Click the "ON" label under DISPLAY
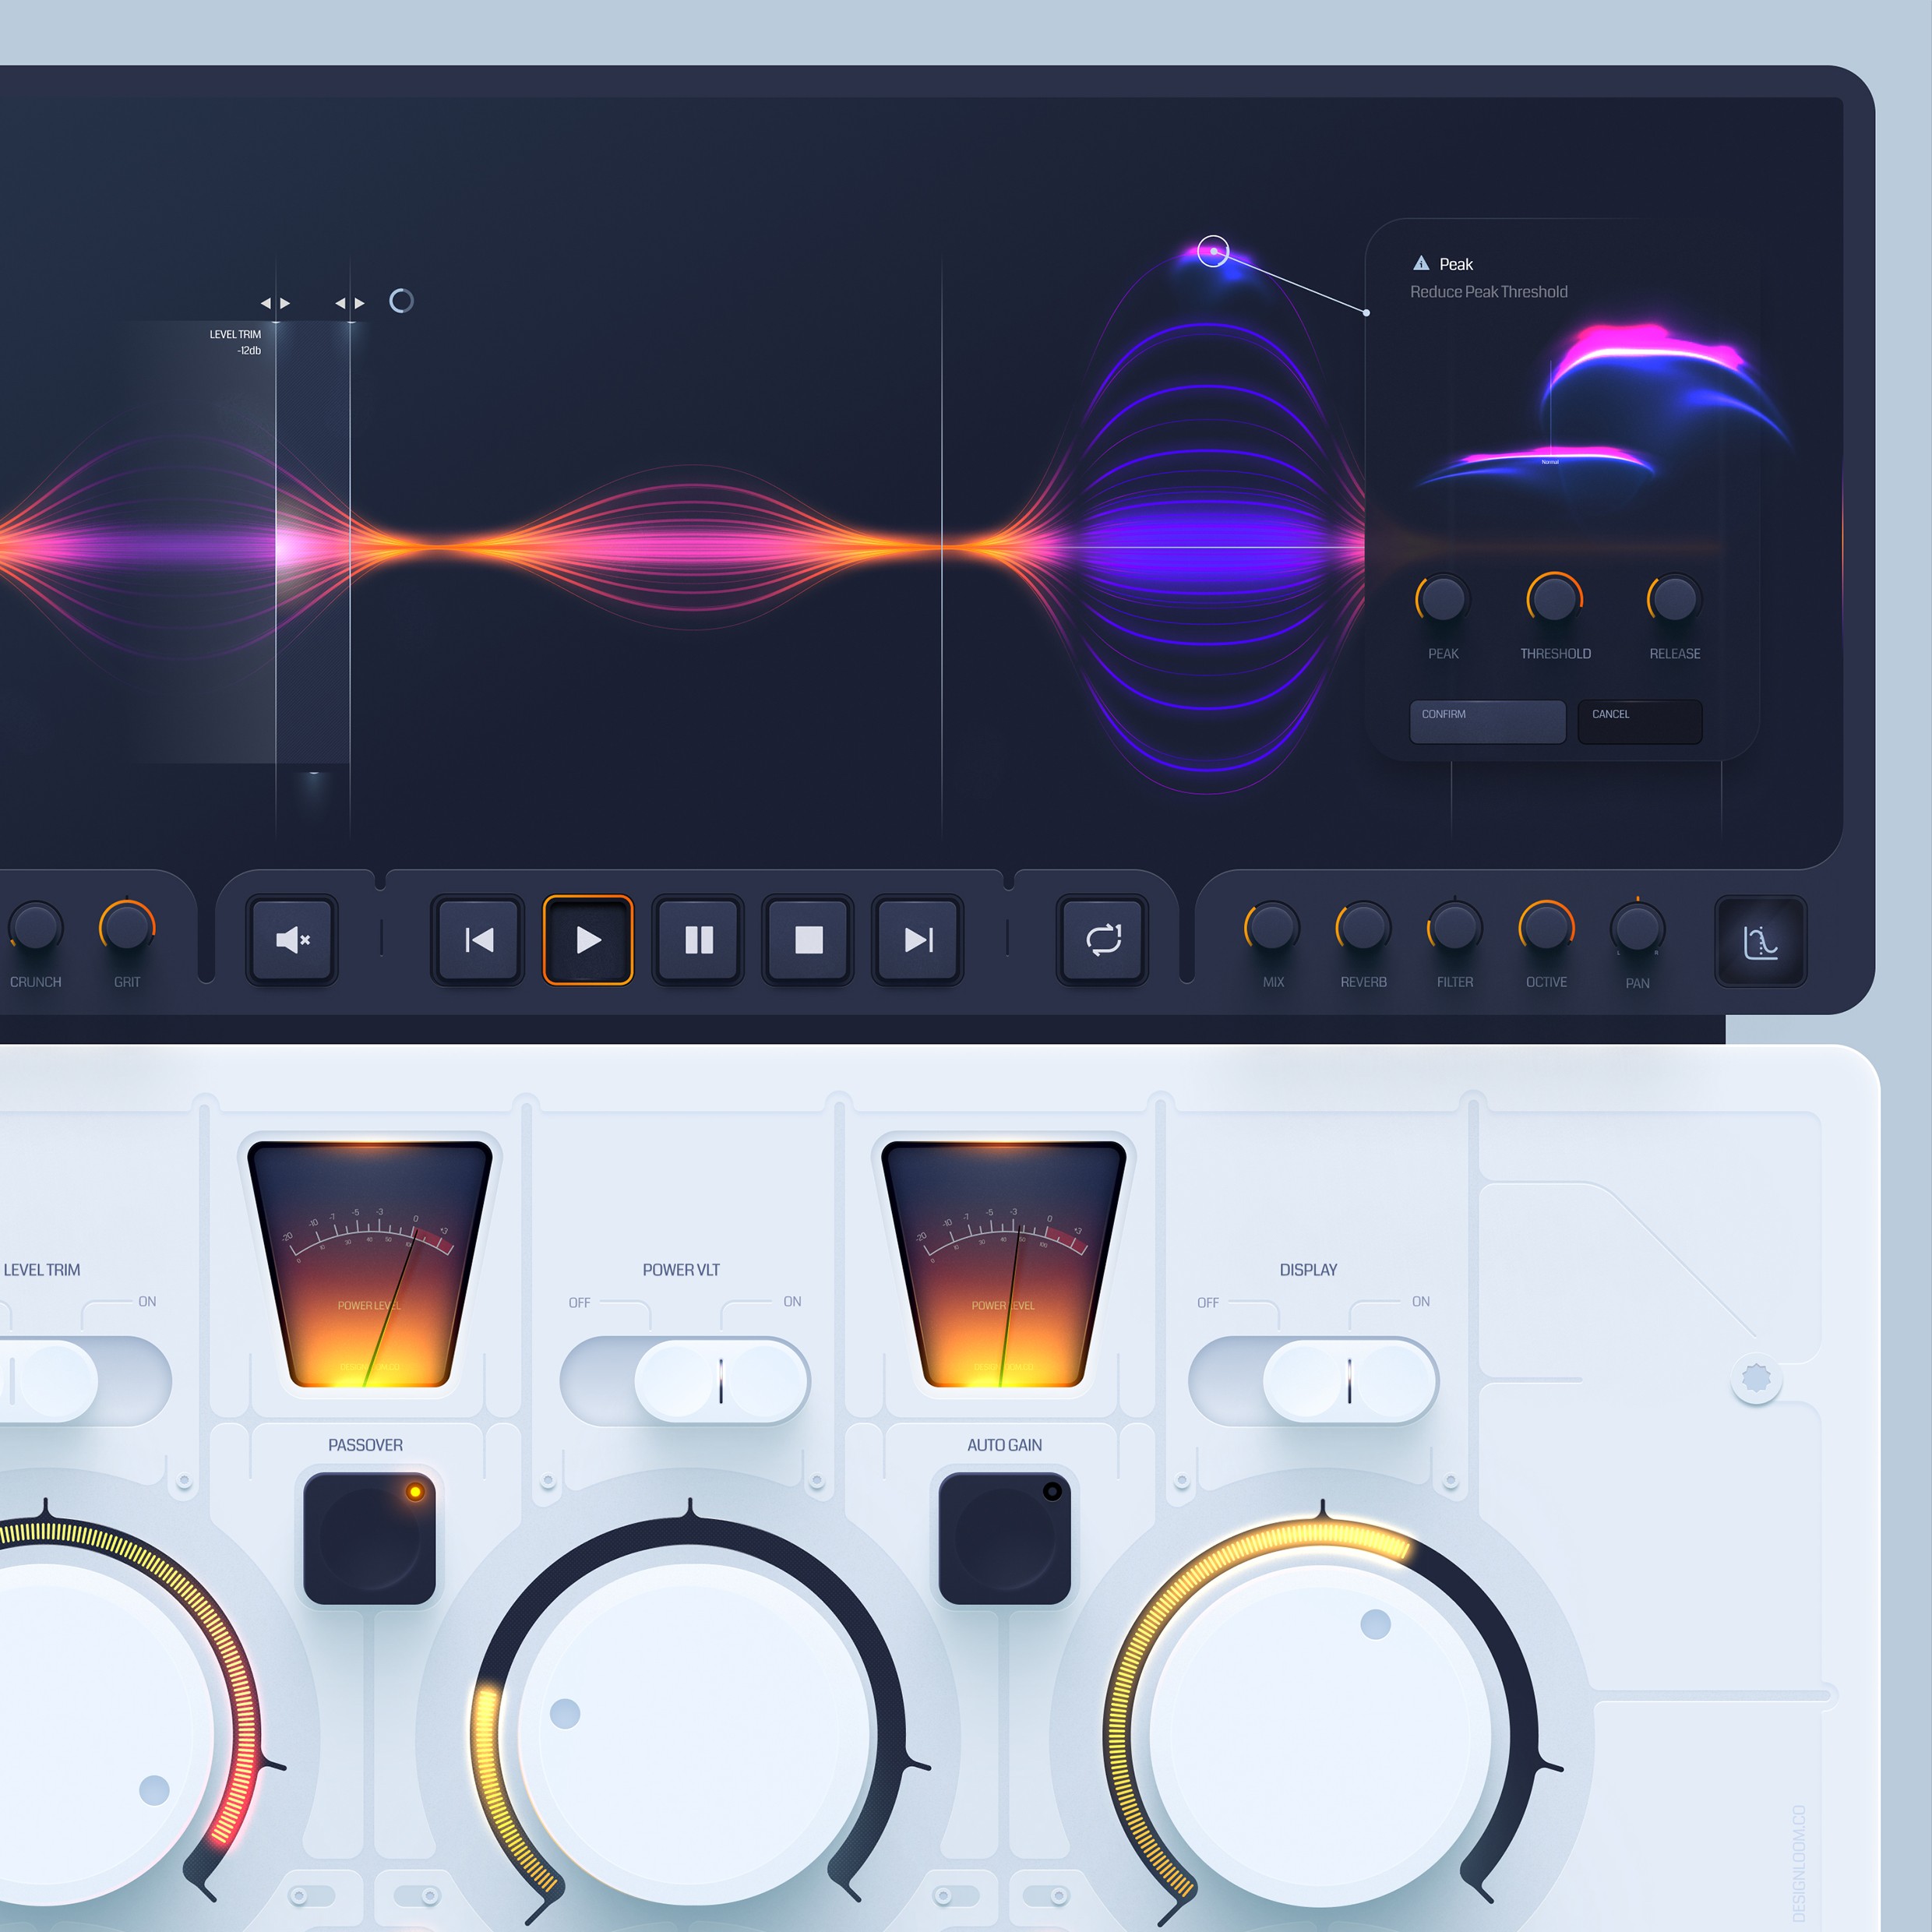This screenshot has height=1932, width=1932. pyautogui.click(x=1421, y=1301)
